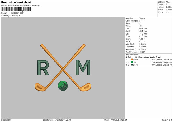Click the 'St.' column header
This screenshot has height=122, width=173.
pos(136,57)
